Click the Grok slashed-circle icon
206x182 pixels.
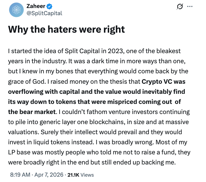[x=180, y=6]
